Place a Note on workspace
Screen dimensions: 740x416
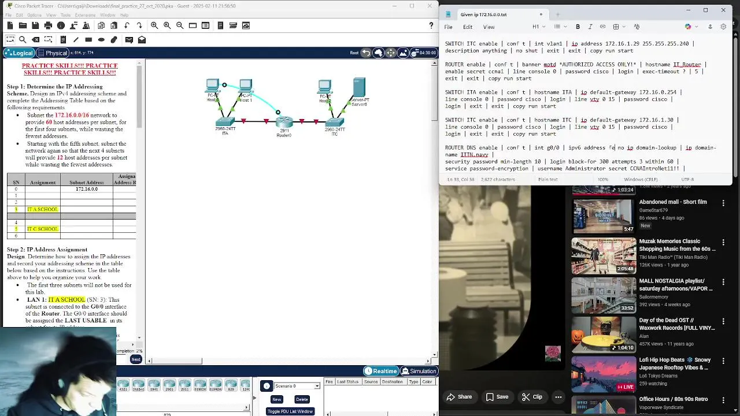63,40
